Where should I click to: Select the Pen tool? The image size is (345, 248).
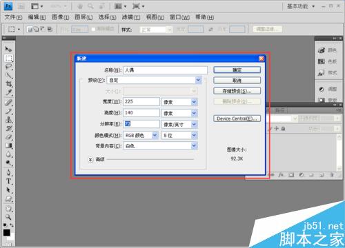click(x=8, y=173)
